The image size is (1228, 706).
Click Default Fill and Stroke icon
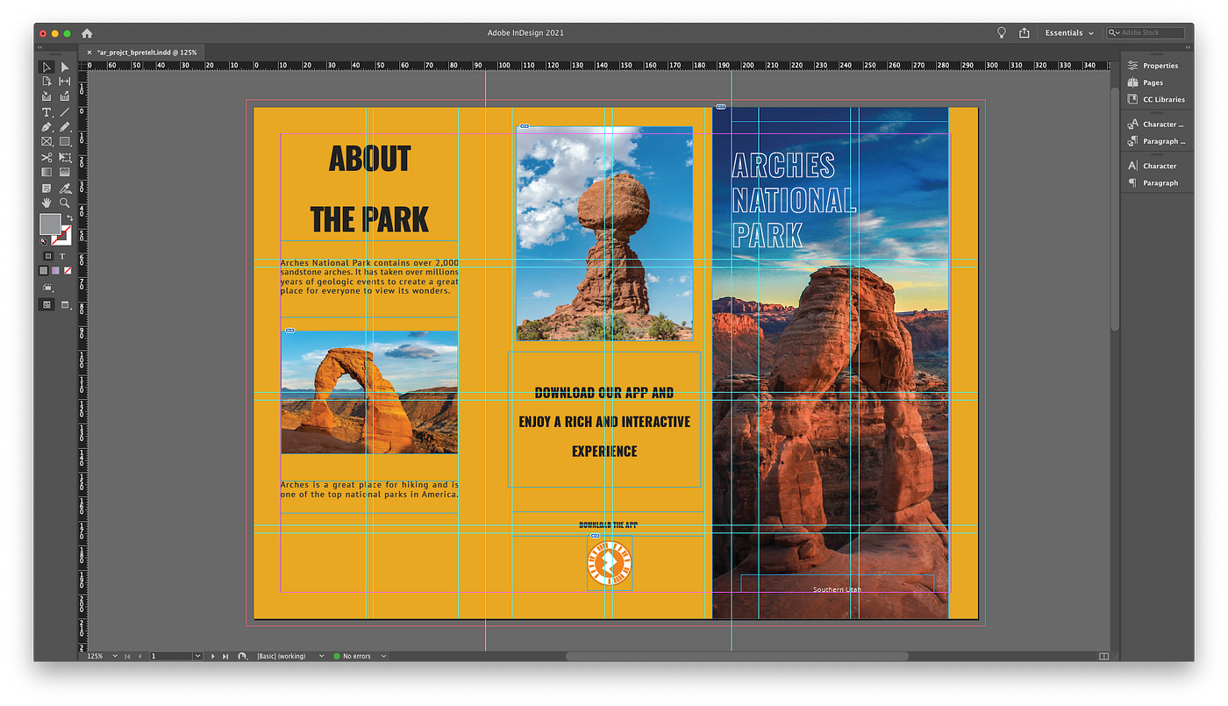(43, 240)
